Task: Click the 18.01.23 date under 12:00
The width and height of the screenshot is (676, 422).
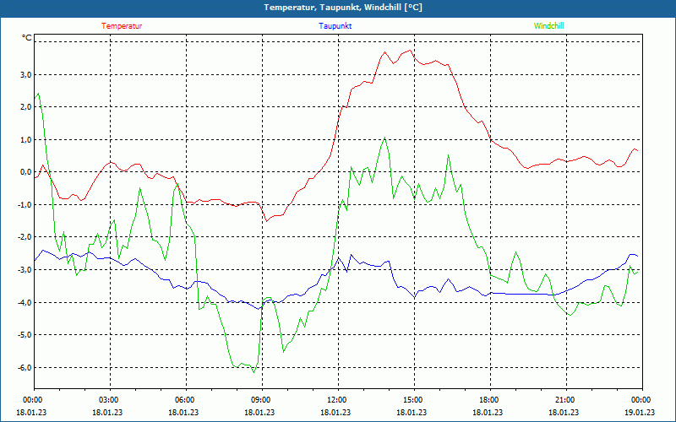Action: tap(335, 412)
